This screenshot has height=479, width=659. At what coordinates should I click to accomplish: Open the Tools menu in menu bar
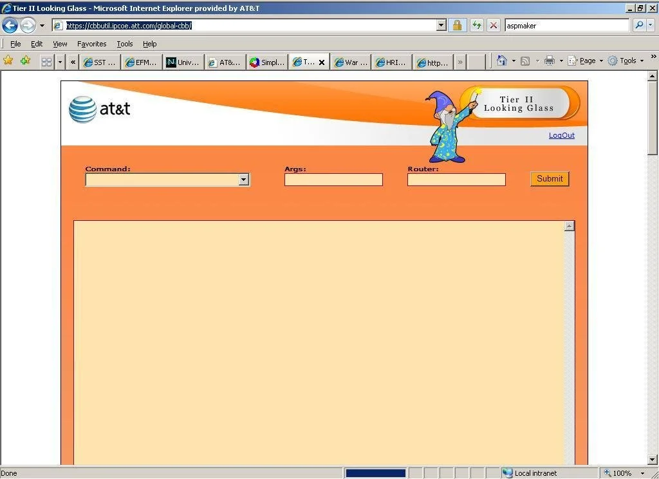(124, 44)
